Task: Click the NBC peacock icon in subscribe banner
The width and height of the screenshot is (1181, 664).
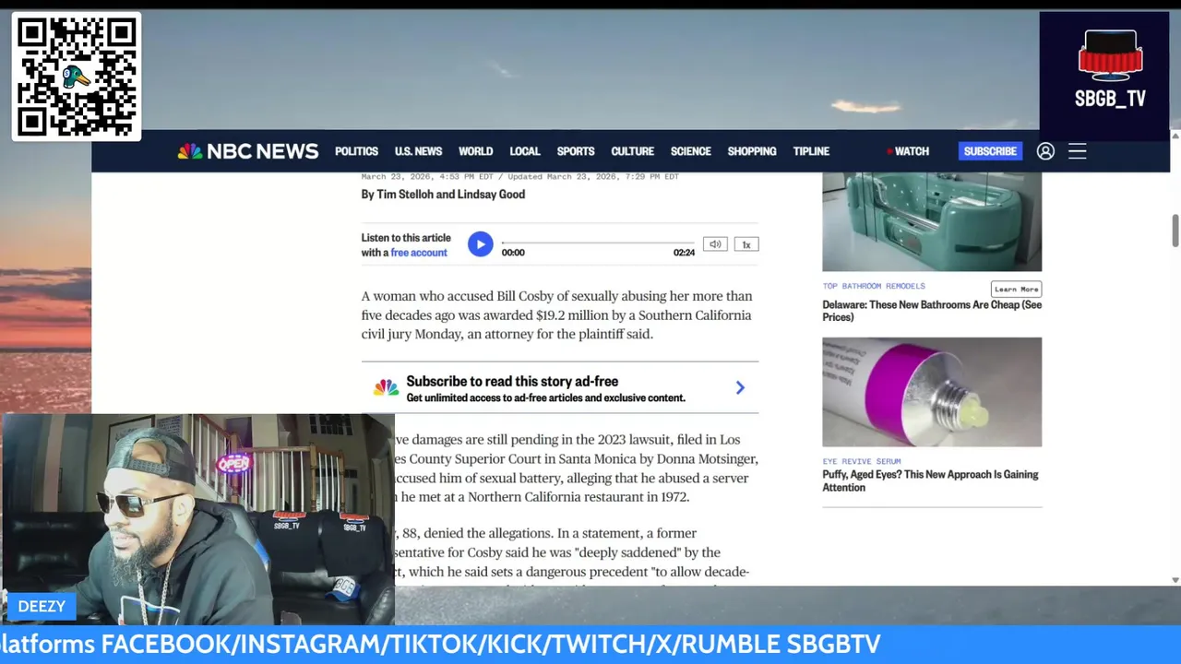Action: [x=386, y=388]
